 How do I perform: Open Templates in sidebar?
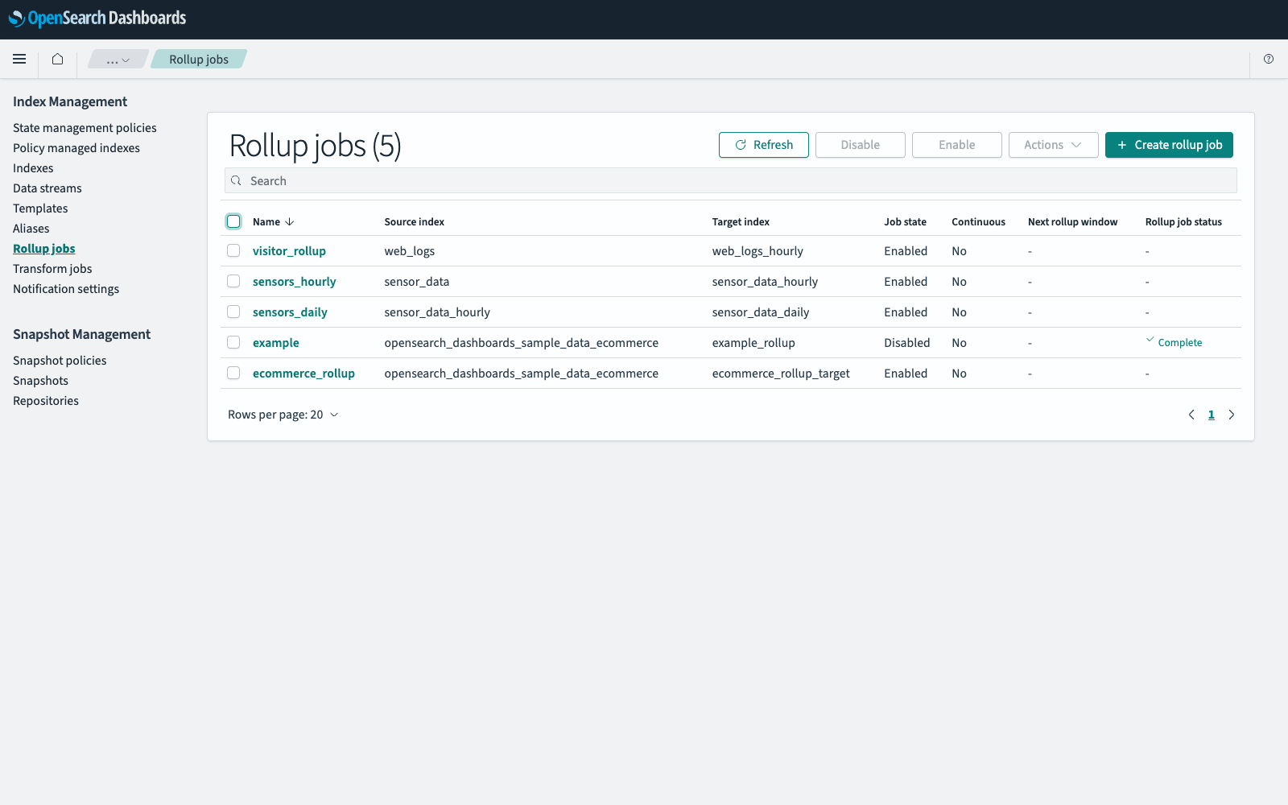click(40, 208)
